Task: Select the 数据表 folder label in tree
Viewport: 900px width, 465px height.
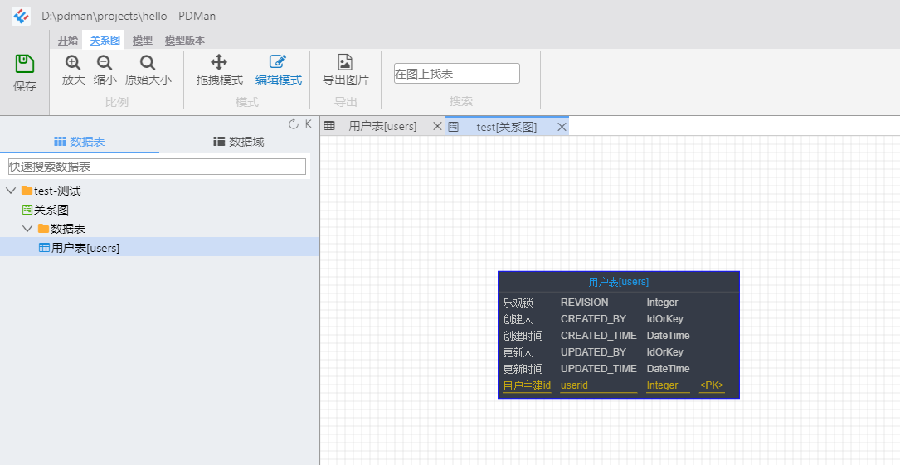Action: point(68,229)
